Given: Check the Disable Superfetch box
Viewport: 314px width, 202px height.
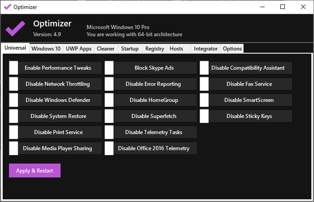Looking at the screenshot, I should click(x=109, y=116).
